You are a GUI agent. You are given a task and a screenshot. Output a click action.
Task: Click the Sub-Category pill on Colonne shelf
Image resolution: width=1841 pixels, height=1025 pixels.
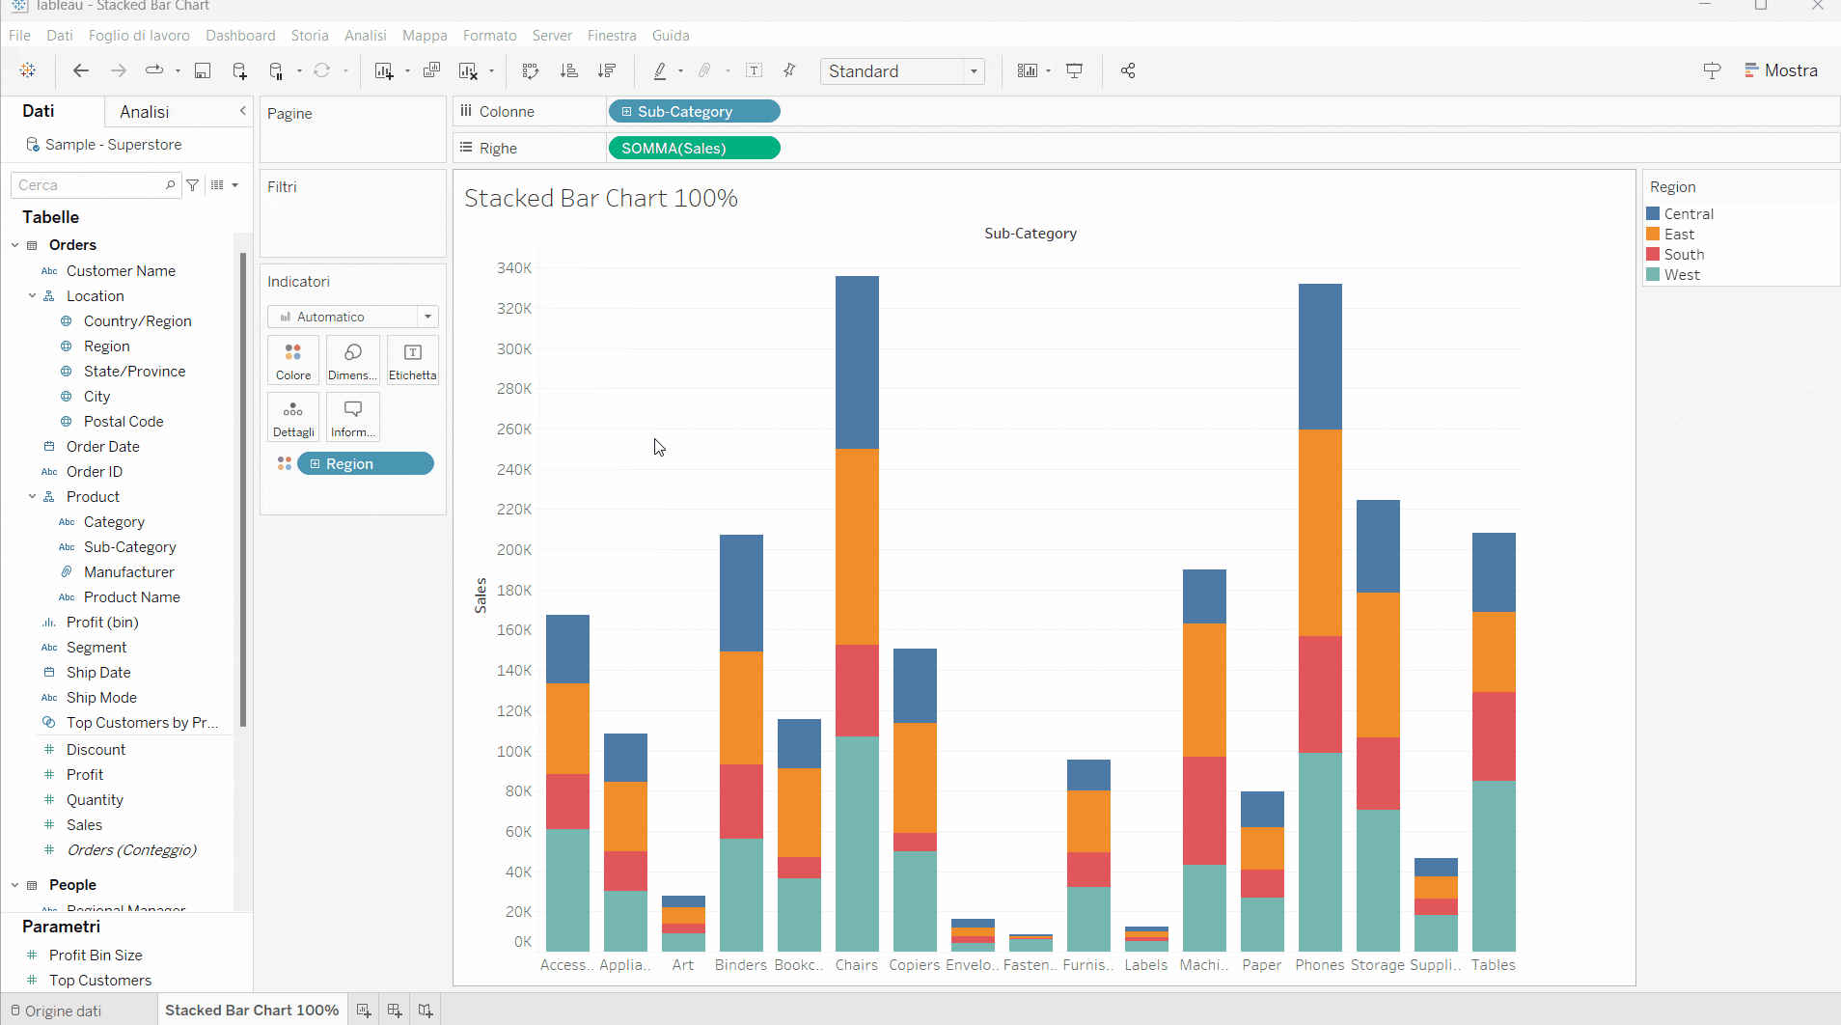click(694, 111)
